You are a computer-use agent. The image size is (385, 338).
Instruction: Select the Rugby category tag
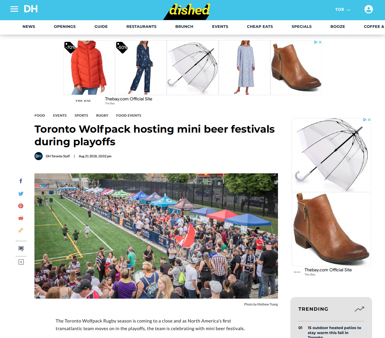tap(102, 116)
